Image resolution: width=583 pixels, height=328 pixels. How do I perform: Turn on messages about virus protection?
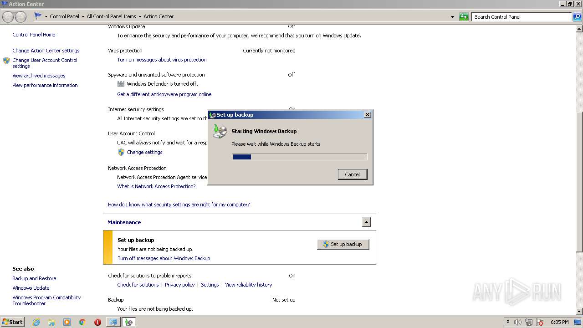(162, 60)
